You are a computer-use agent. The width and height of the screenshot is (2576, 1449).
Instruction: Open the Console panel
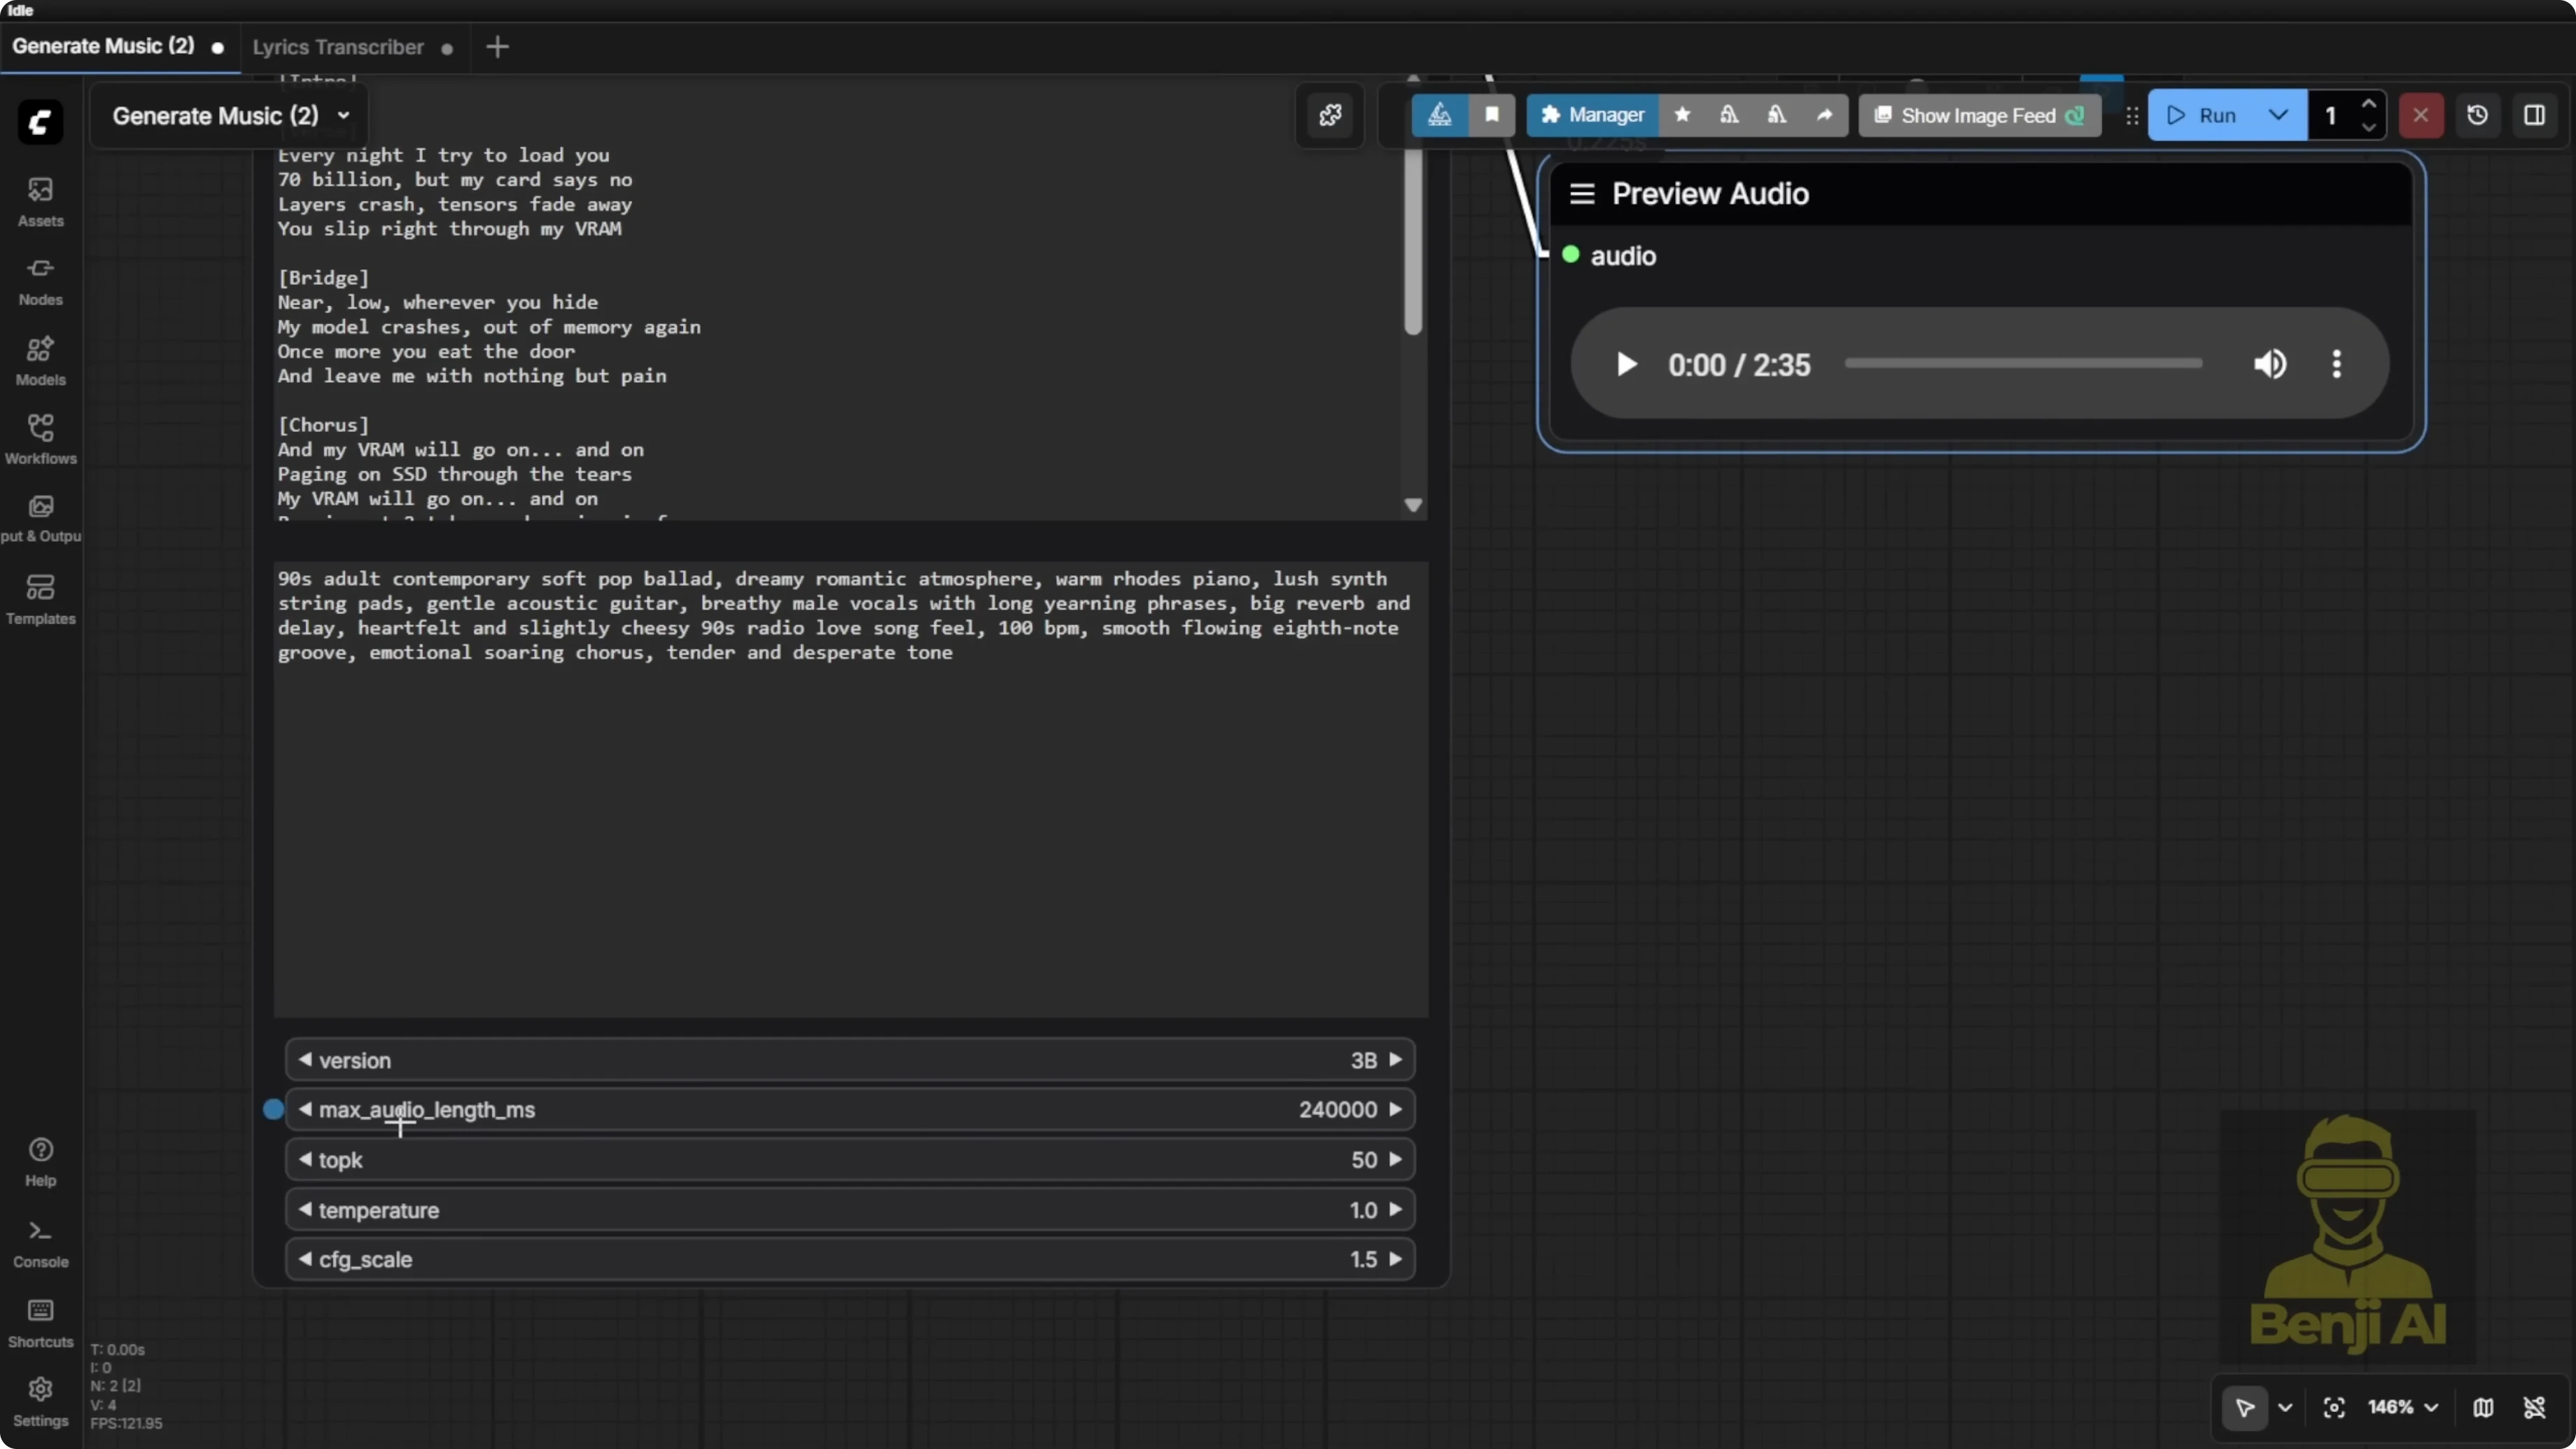coord(40,1240)
